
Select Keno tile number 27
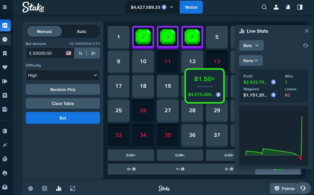(x=168, y=111)
